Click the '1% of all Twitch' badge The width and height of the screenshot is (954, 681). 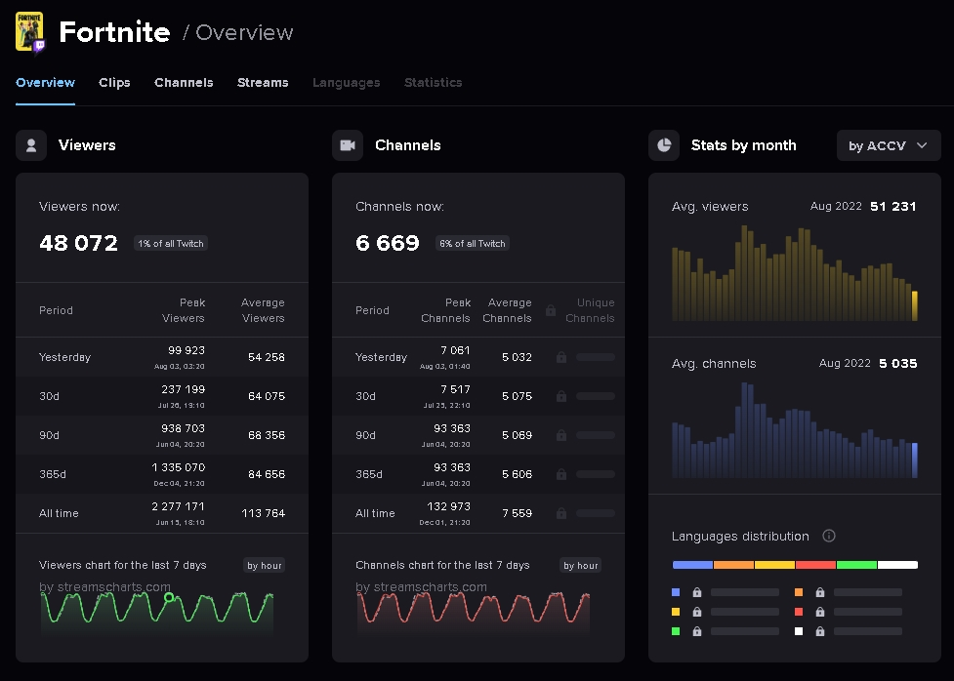click(171, 243)
